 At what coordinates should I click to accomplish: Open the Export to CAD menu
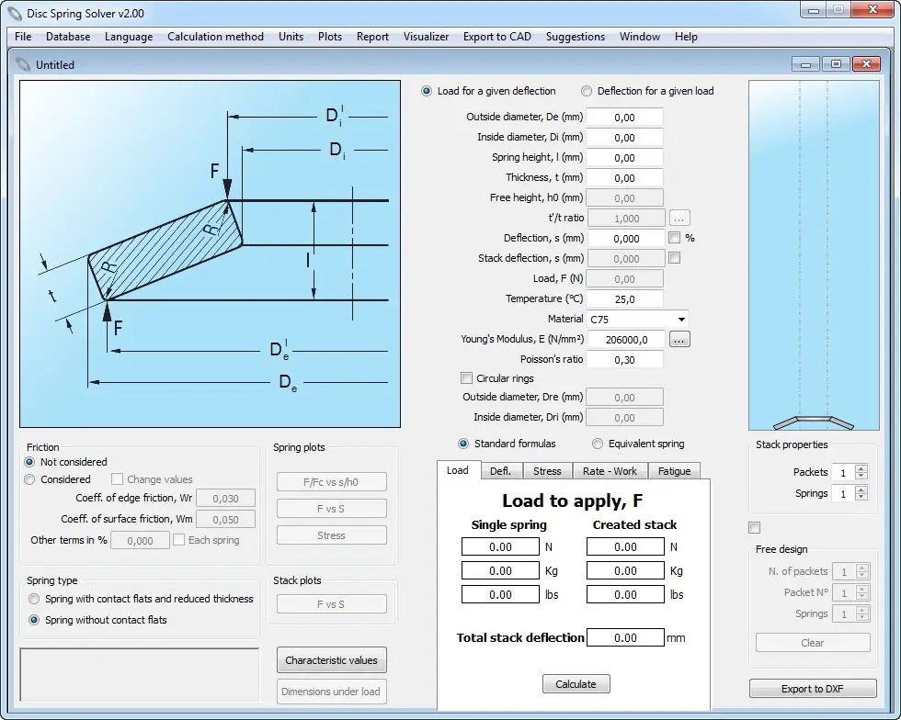pyautogui.click(x=496, y=37)
